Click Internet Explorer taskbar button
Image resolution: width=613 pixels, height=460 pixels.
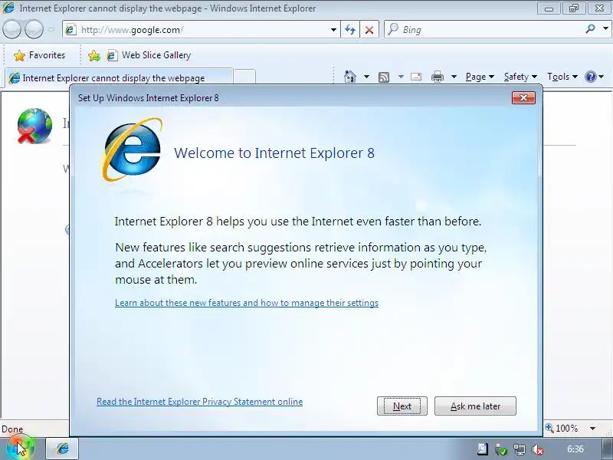click(x=63, y=449)
